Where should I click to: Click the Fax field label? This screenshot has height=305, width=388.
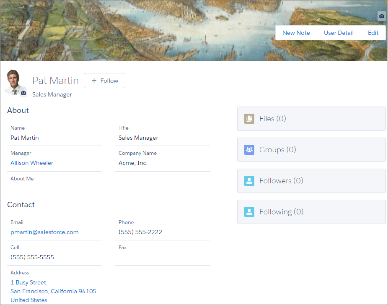coord(122,248)
